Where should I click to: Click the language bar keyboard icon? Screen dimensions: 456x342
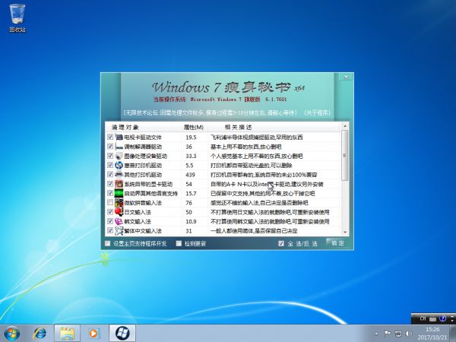tap(432, 319)
